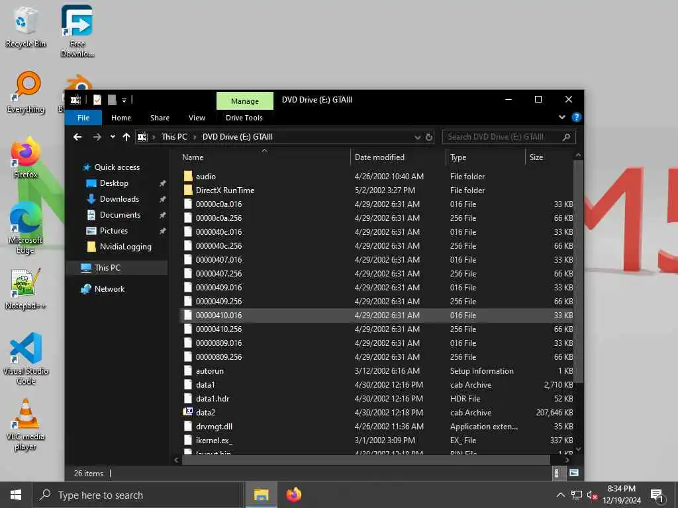Switch to the Home ribbon tab
Image resolution: width=678 pixels, height=508 pixels.
[121, 118]
